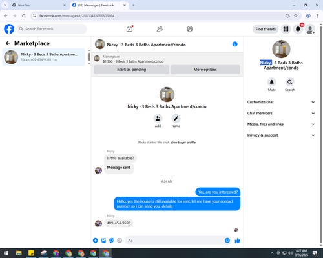
Task: Expand Media, files and links section
Action: tap(281, 124)
